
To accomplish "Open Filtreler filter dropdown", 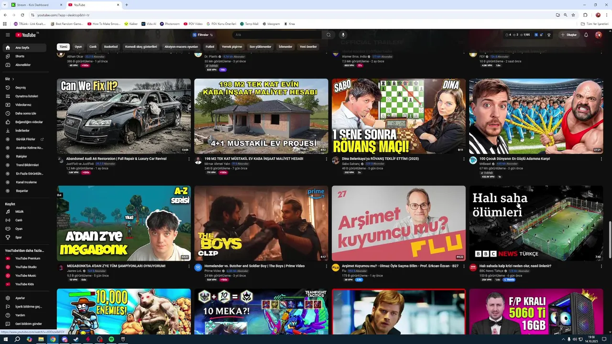I will point(203,35).
